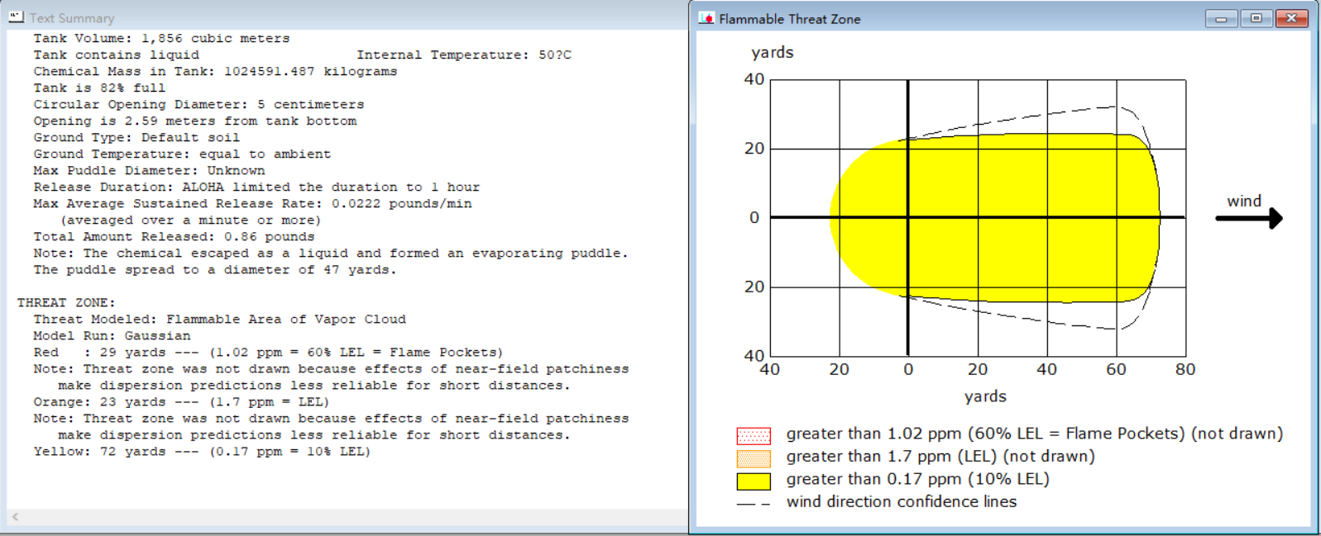
Task: Click the 'Max Puddle Diameter: Unknown' line
Action: coord(149,170)
